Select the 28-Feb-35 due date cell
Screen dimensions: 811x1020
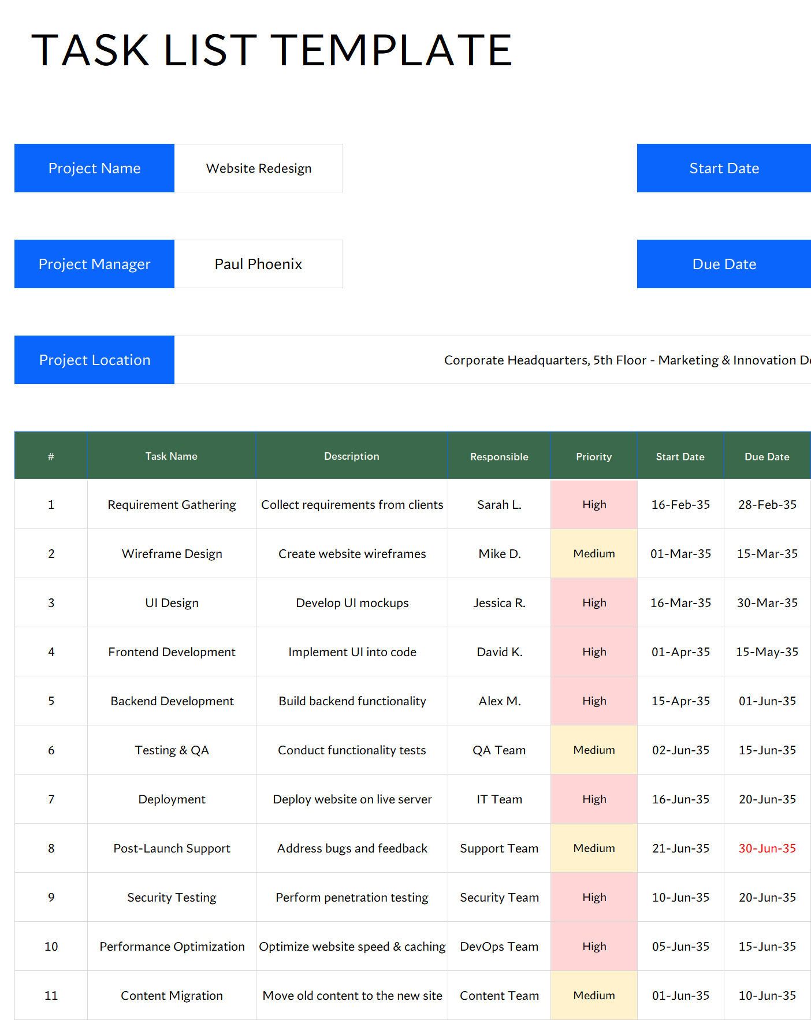click(767, 505)
